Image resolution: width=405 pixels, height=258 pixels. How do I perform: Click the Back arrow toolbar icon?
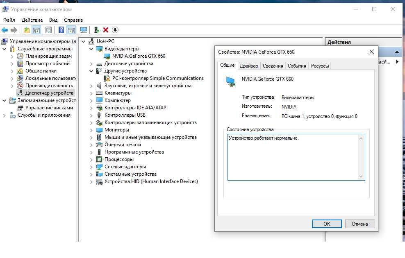click(x=5, y=30)
